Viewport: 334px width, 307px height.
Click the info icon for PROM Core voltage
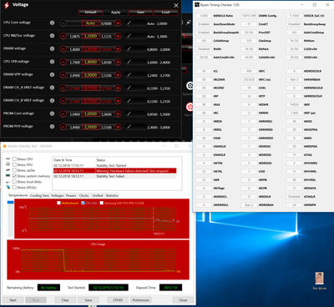click(52, 113)
